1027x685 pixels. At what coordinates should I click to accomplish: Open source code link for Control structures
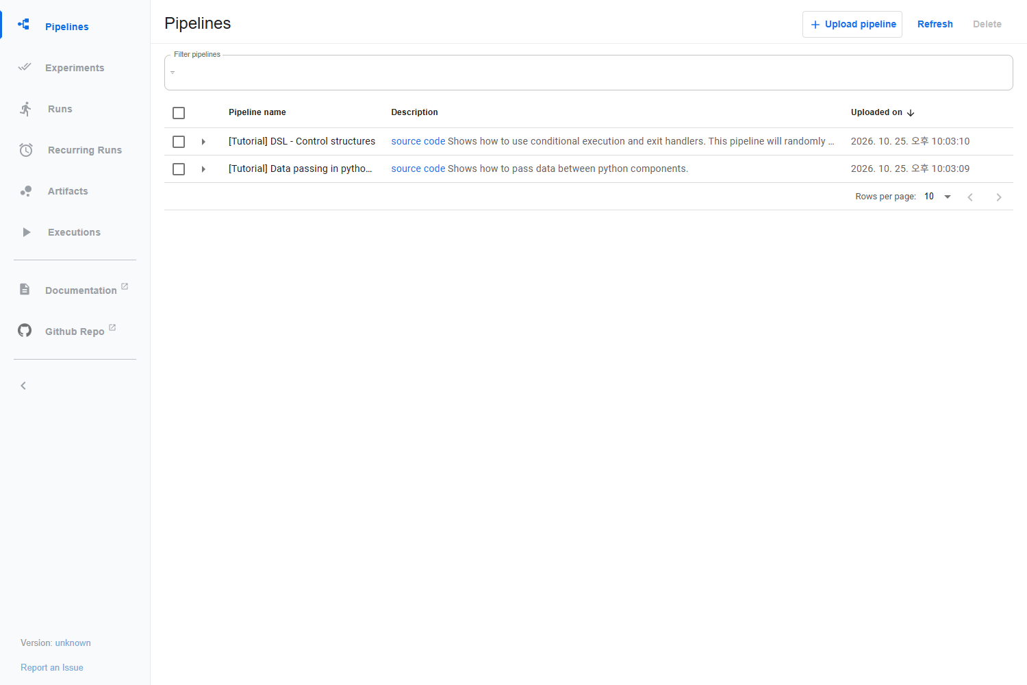click(418, 141)
